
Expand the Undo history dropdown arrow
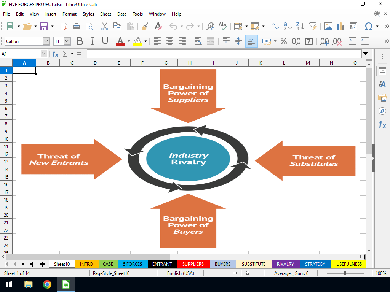pyautogui.click(x=182, y=26)
